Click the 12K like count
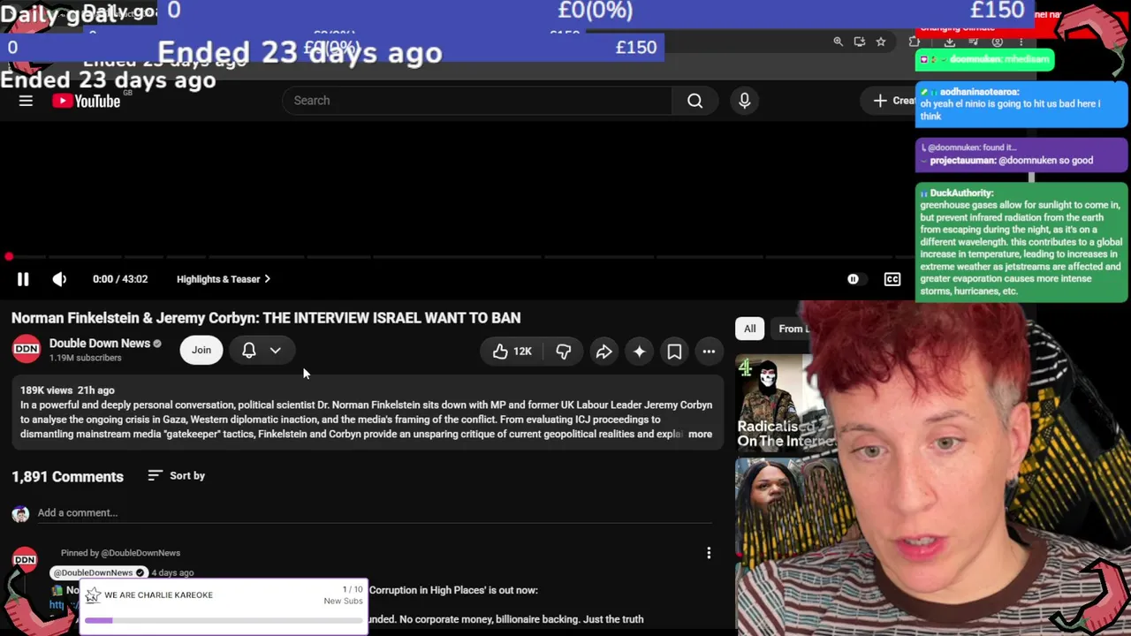The width and height of the screenshot is (1131, 636). pyautogui.click(x=522, y=352)
